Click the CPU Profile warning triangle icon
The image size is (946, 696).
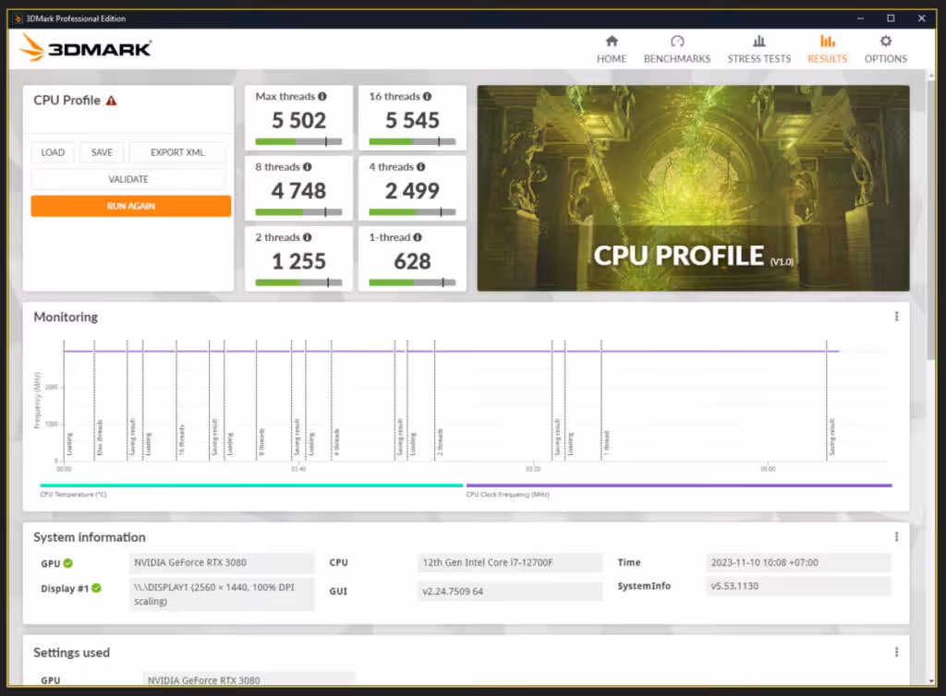[111, 101]
